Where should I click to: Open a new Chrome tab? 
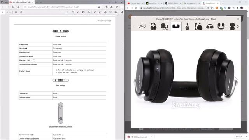(223, 3)
